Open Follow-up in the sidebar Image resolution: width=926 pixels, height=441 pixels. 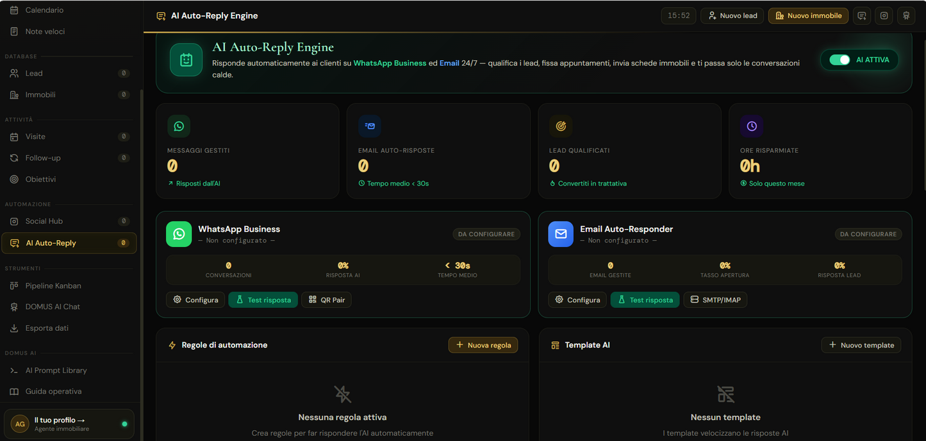coord(69,158)
